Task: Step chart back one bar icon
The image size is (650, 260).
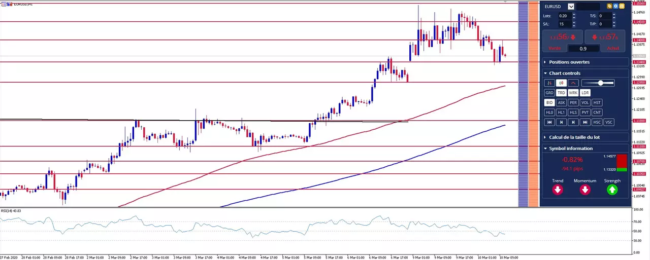Action: click(561, 122)
